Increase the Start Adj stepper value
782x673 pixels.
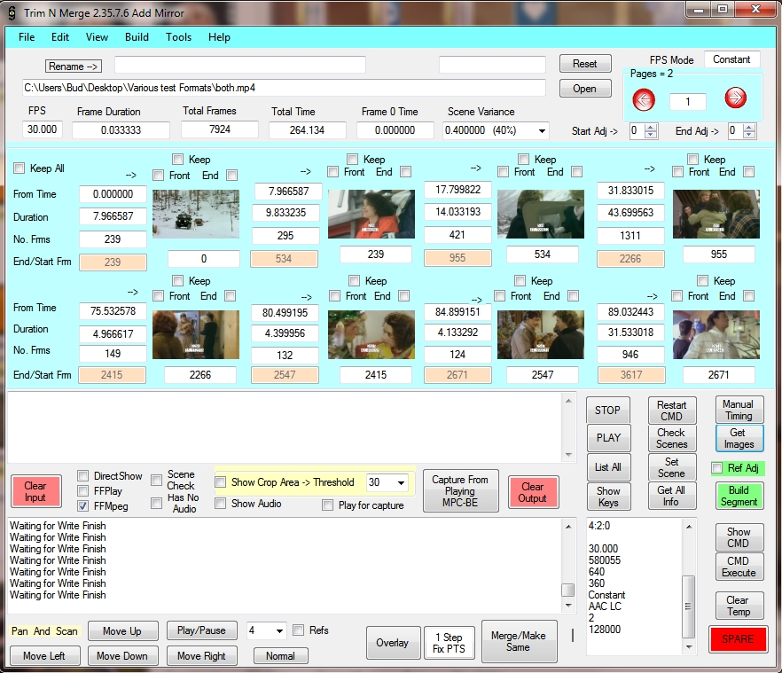[651, 127]
